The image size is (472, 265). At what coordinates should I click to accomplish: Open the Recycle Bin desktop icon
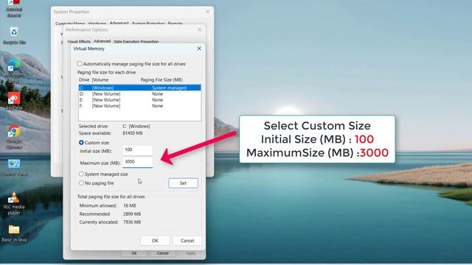[x=14, y=35]
